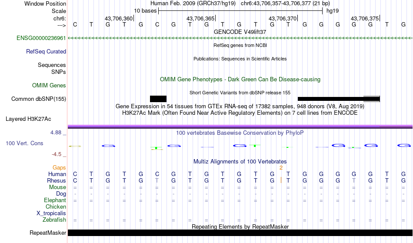Screen dimensions: 413x243
Task: Click the orange insertion bar in Rhesus row
Action: [x=281, y=180]
